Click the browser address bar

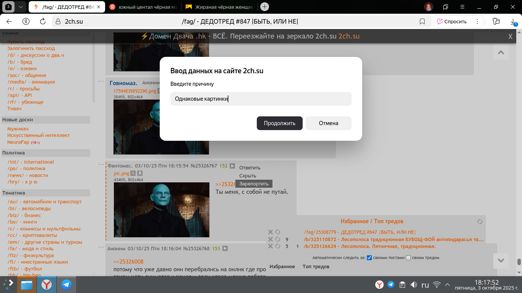click(240, 21)
